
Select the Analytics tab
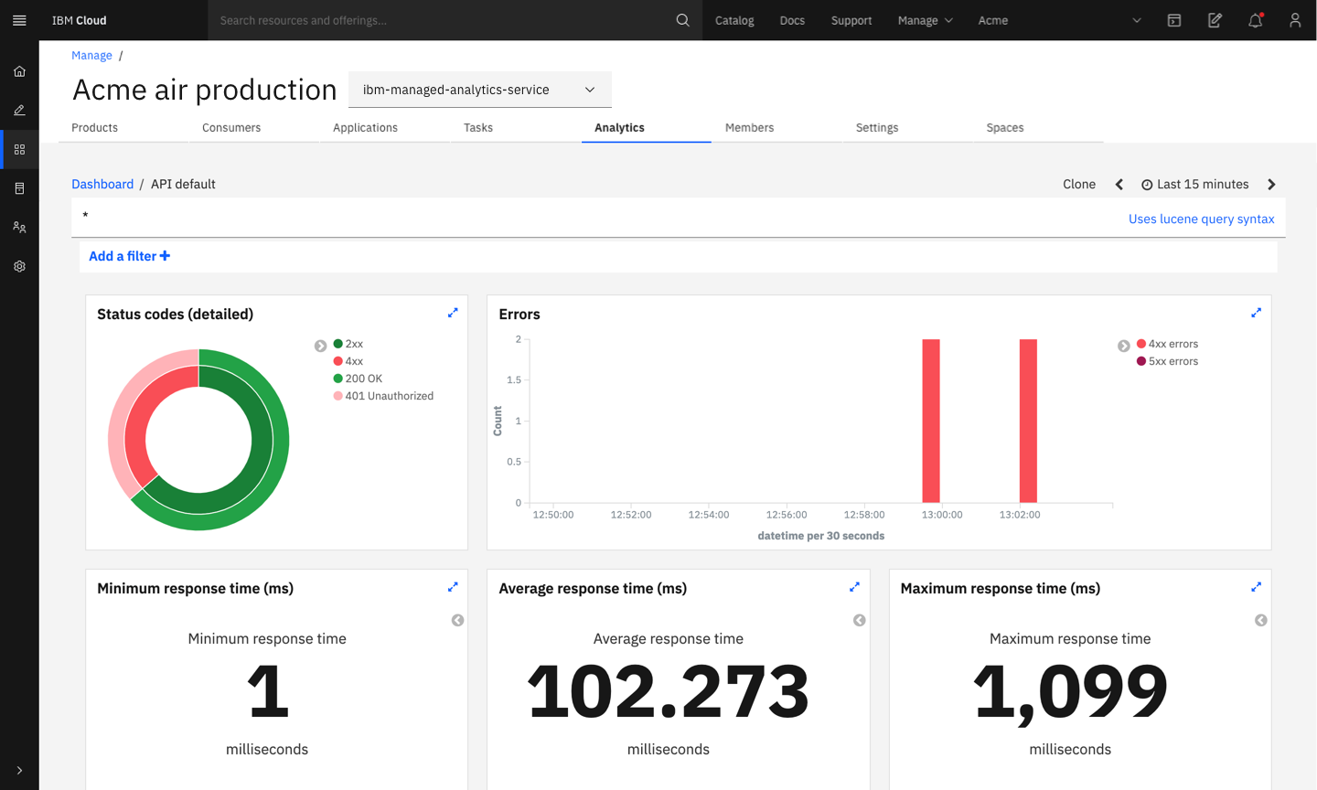click(619, 128)
